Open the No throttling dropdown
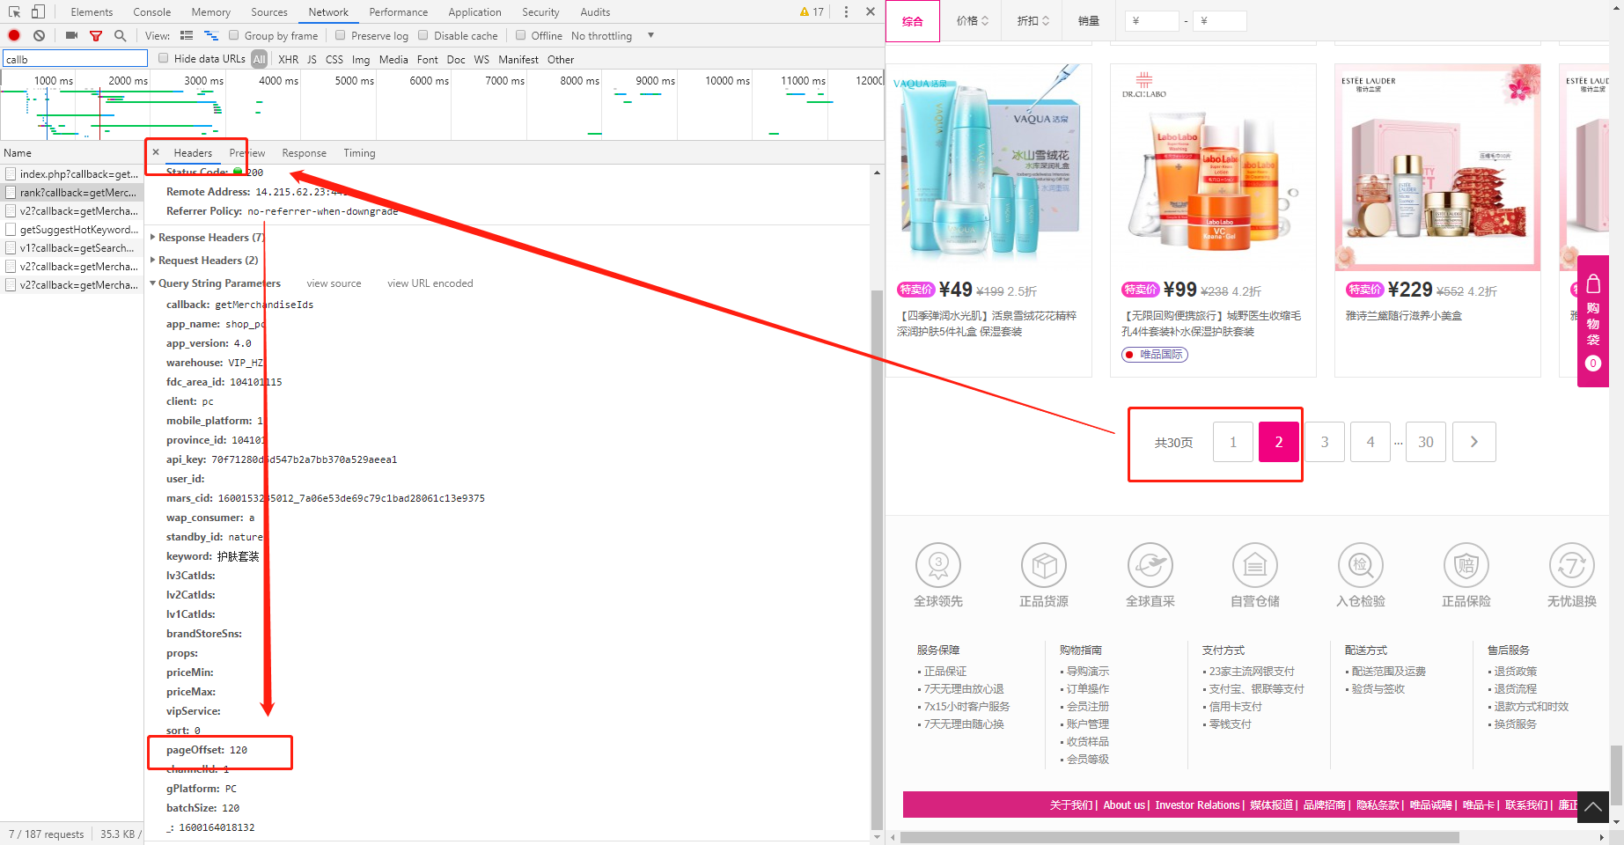This screenshot has height=845, width=1624. [x=613, y=35]
